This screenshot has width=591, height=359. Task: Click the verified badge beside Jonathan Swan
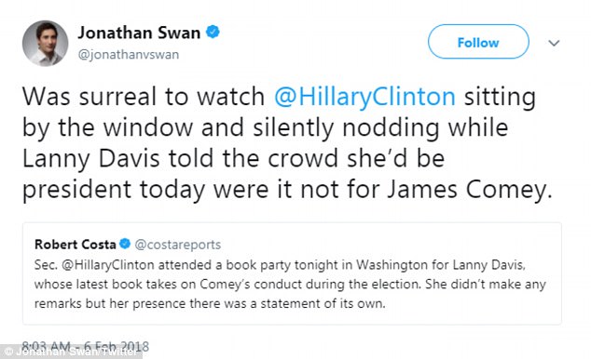213,32
